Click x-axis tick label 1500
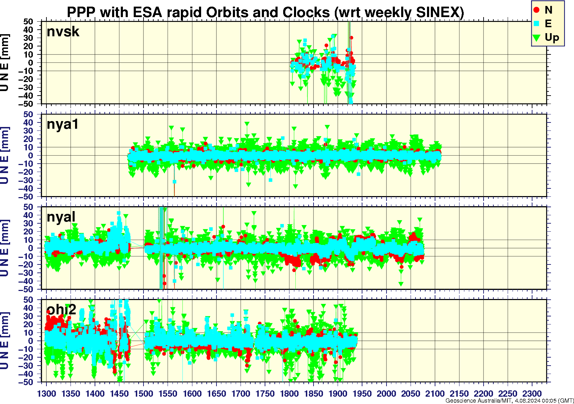The image size is (574, 404). coord(143,394)
